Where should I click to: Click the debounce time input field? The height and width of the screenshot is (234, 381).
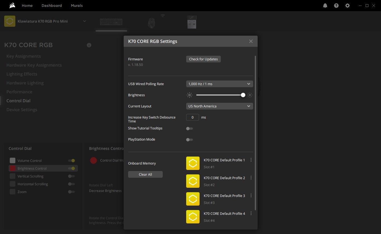click(x=193, y=117)
